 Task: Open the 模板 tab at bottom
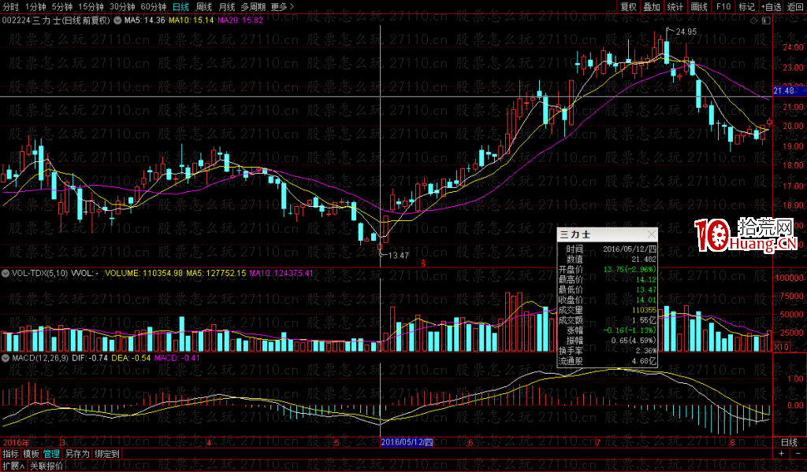pyautogui.click(x=31, y=454)
